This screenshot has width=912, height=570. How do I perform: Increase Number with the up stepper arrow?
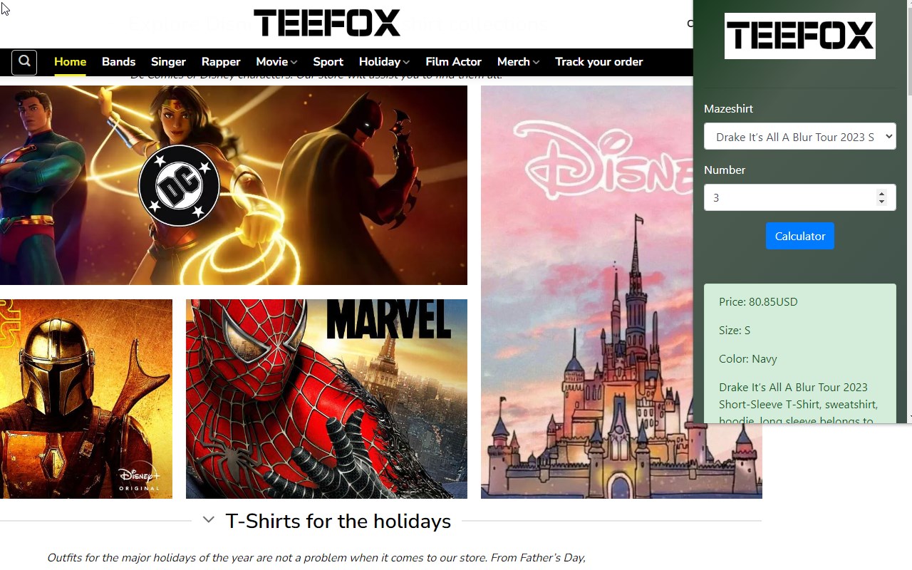(881, 193)
